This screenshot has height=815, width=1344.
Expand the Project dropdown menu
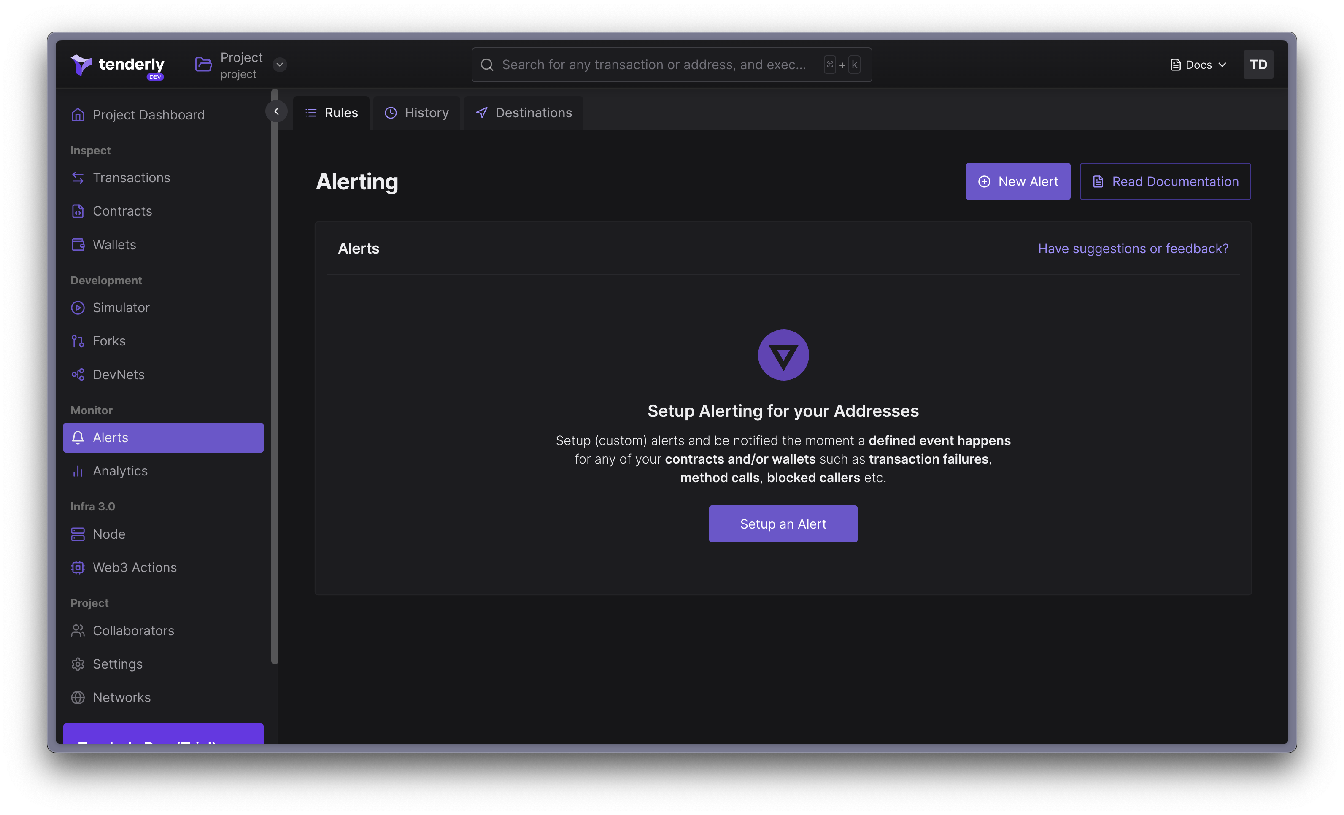(x=278, y=64)
